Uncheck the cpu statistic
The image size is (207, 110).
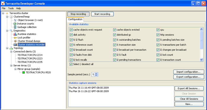pos(158,30)
